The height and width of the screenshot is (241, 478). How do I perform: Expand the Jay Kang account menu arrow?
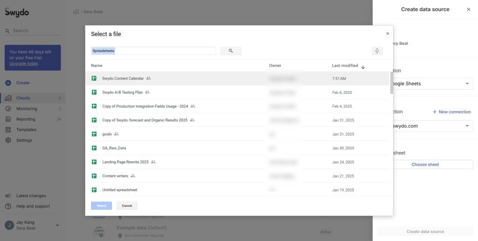point(57,226)
